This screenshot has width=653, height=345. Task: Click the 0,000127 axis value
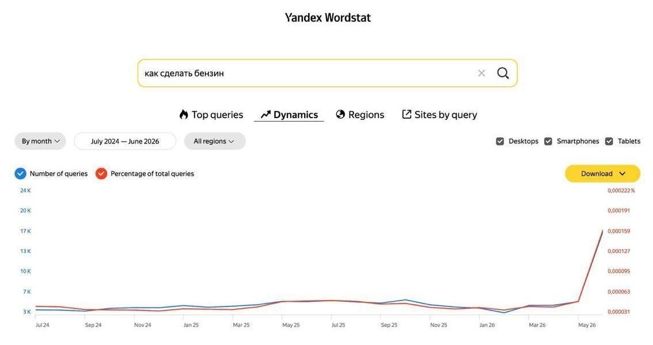pos(619,251)
